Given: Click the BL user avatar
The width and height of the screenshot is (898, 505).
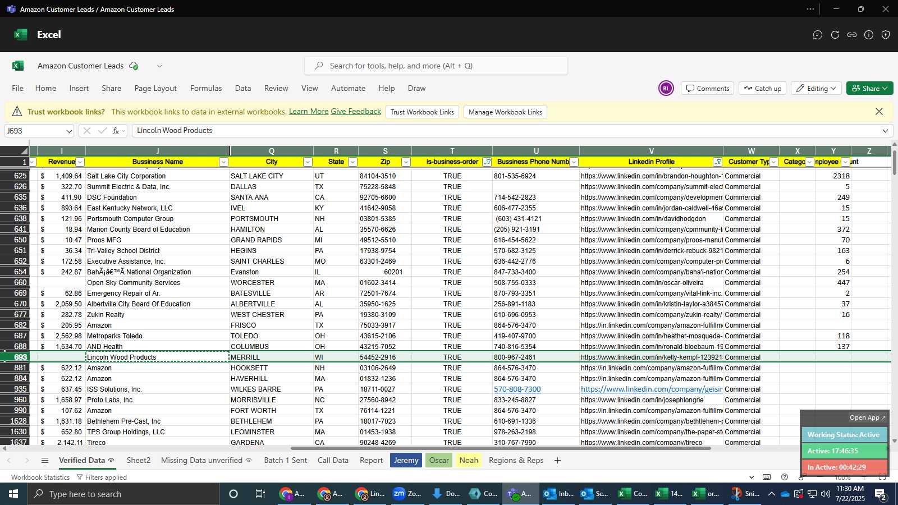Looking at the screenshot, I should coord(666,88).
